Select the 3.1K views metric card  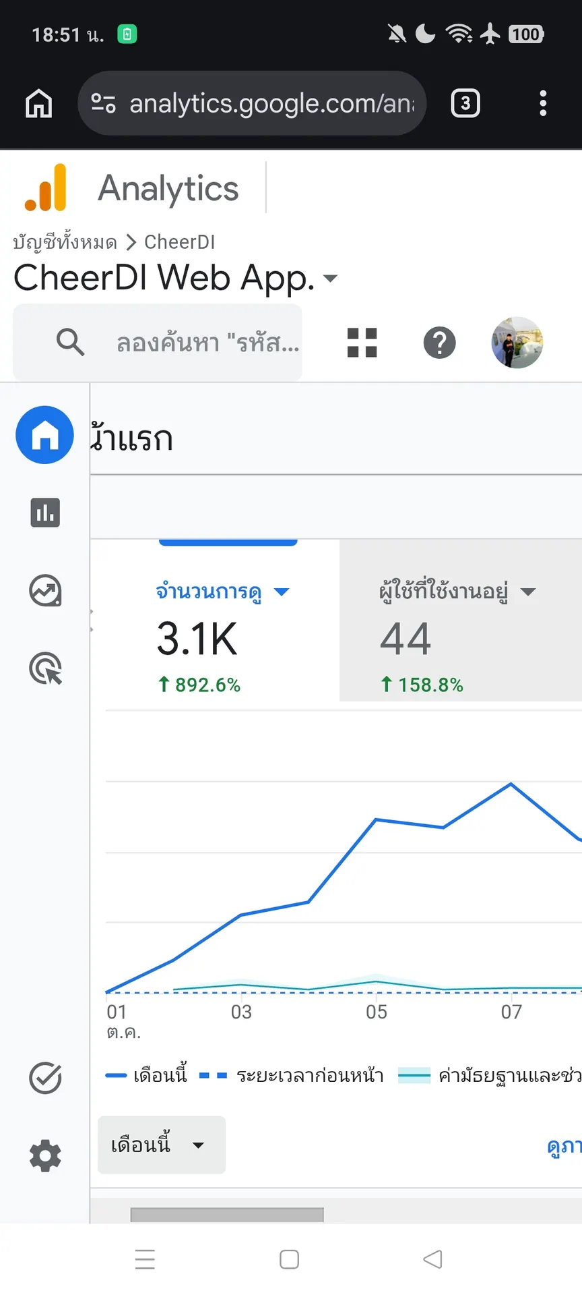(x=216, y=621)
